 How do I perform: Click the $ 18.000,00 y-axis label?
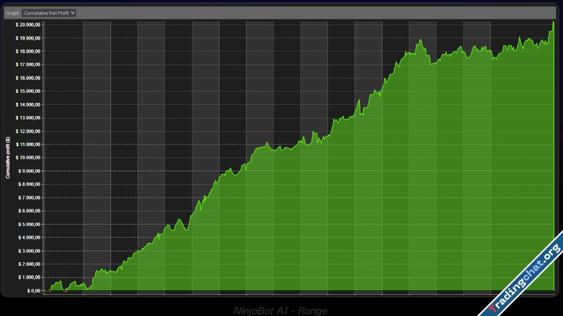point(28,51)
